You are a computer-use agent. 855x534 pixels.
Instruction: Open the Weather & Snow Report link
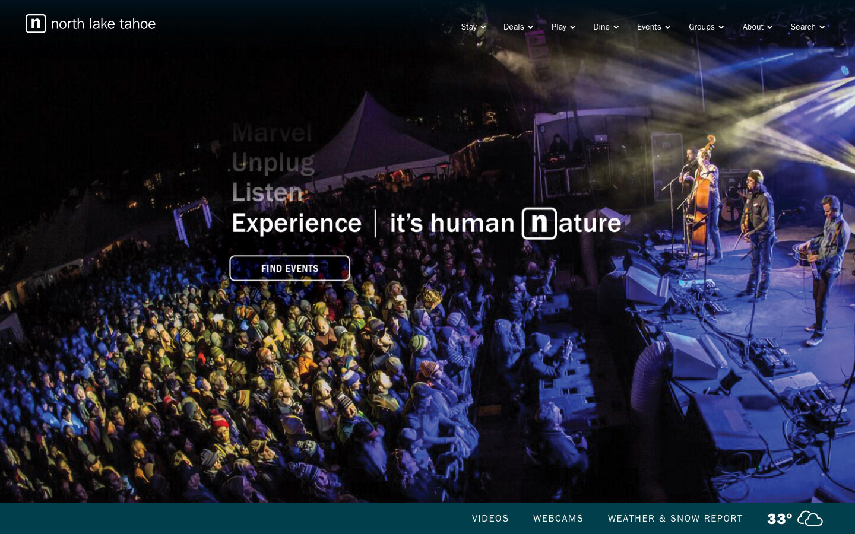tap(675, 519)
